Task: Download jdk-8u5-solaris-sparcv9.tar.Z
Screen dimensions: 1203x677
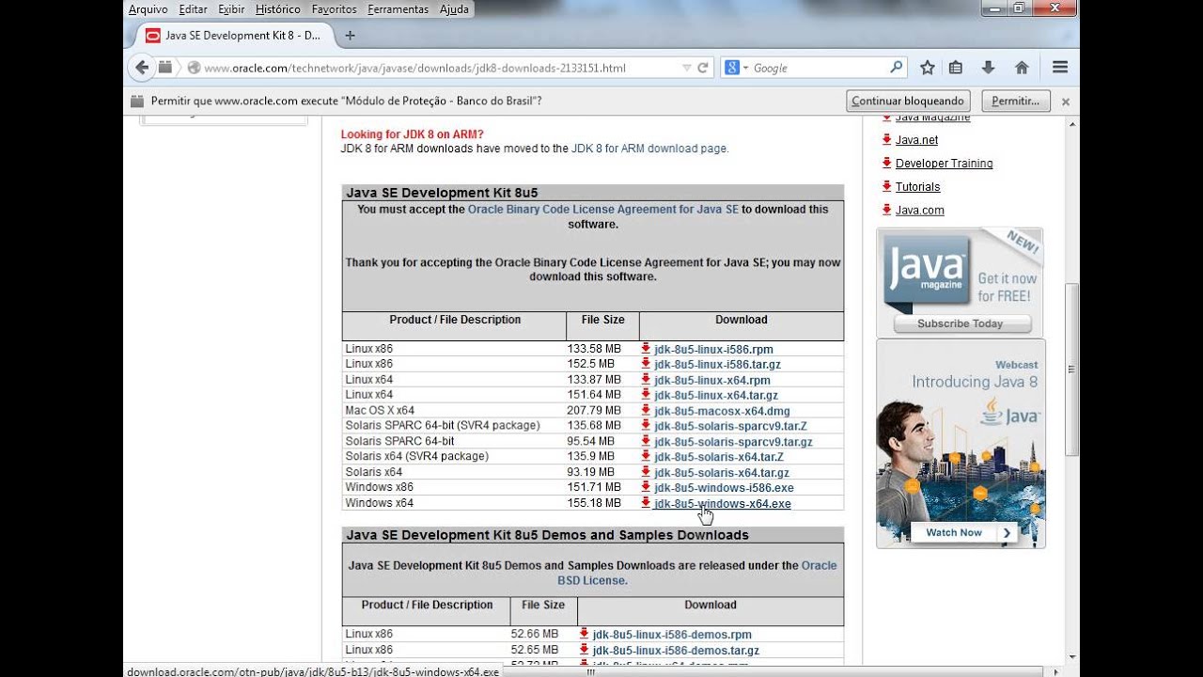Action: [x=730, y=427]
